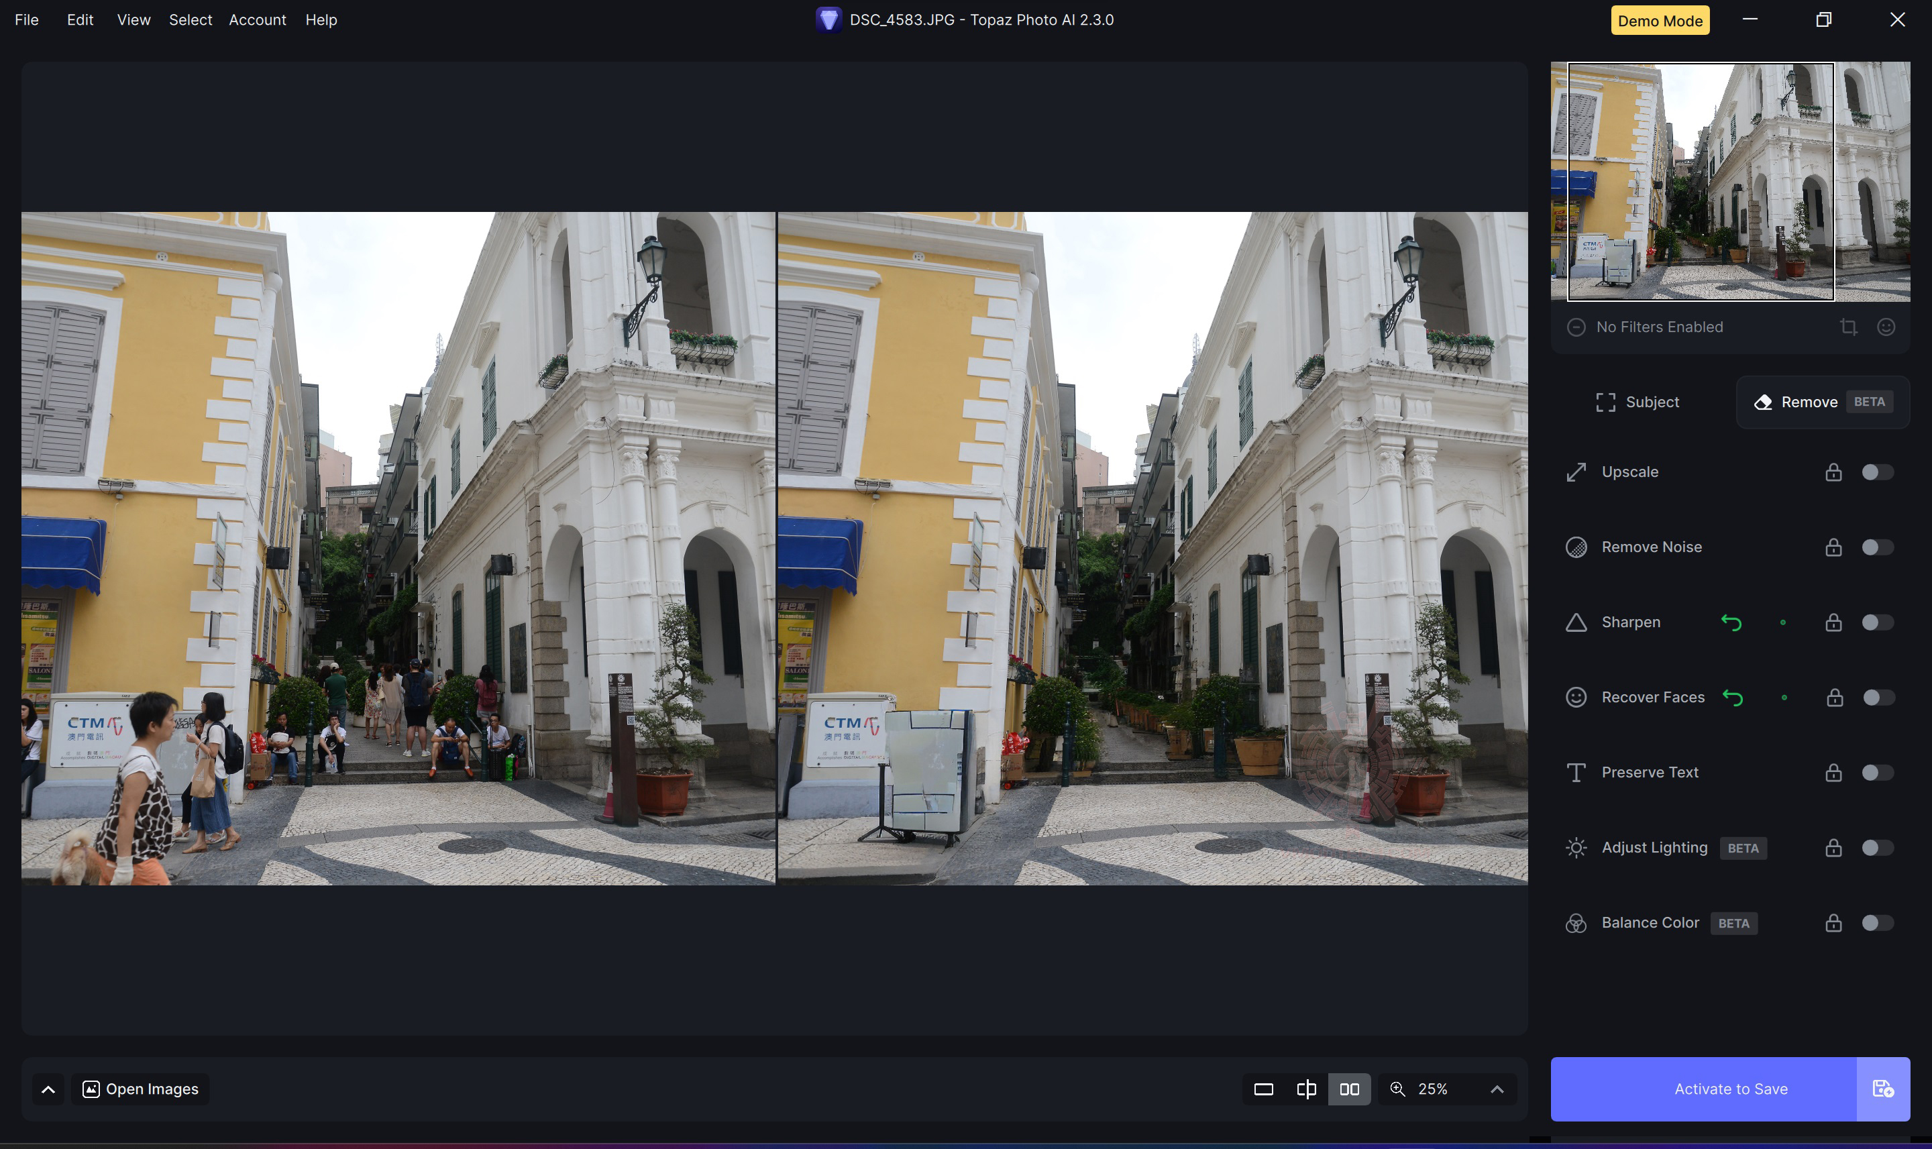Image resolution: width=1932 pixels, height=1149 pixels.
Task: Click the save options icon beside Activate to Save
Action: coord(1882,1089)
